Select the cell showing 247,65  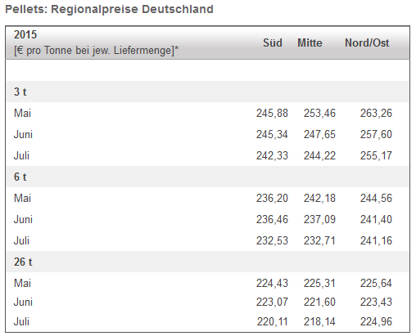[319, 134]
